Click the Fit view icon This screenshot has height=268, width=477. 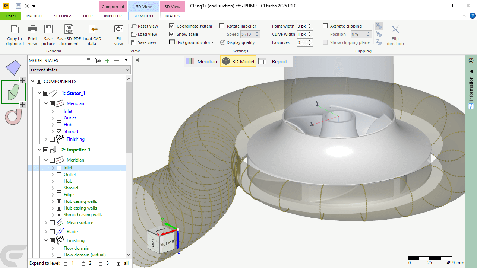(119, 29)
